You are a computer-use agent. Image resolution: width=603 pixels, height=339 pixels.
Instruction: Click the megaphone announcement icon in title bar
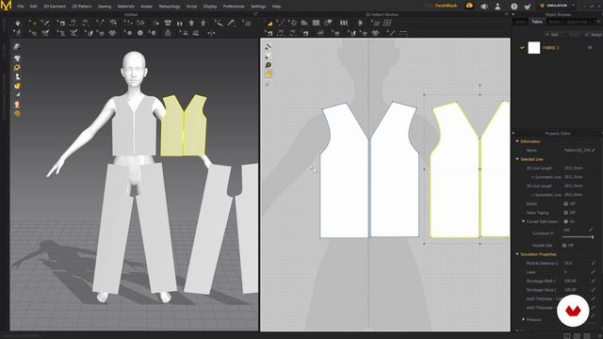484,7
